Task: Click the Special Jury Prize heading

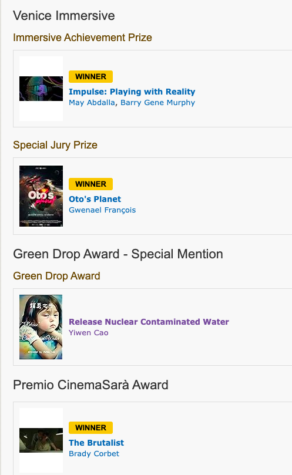Action: (55, 145)
